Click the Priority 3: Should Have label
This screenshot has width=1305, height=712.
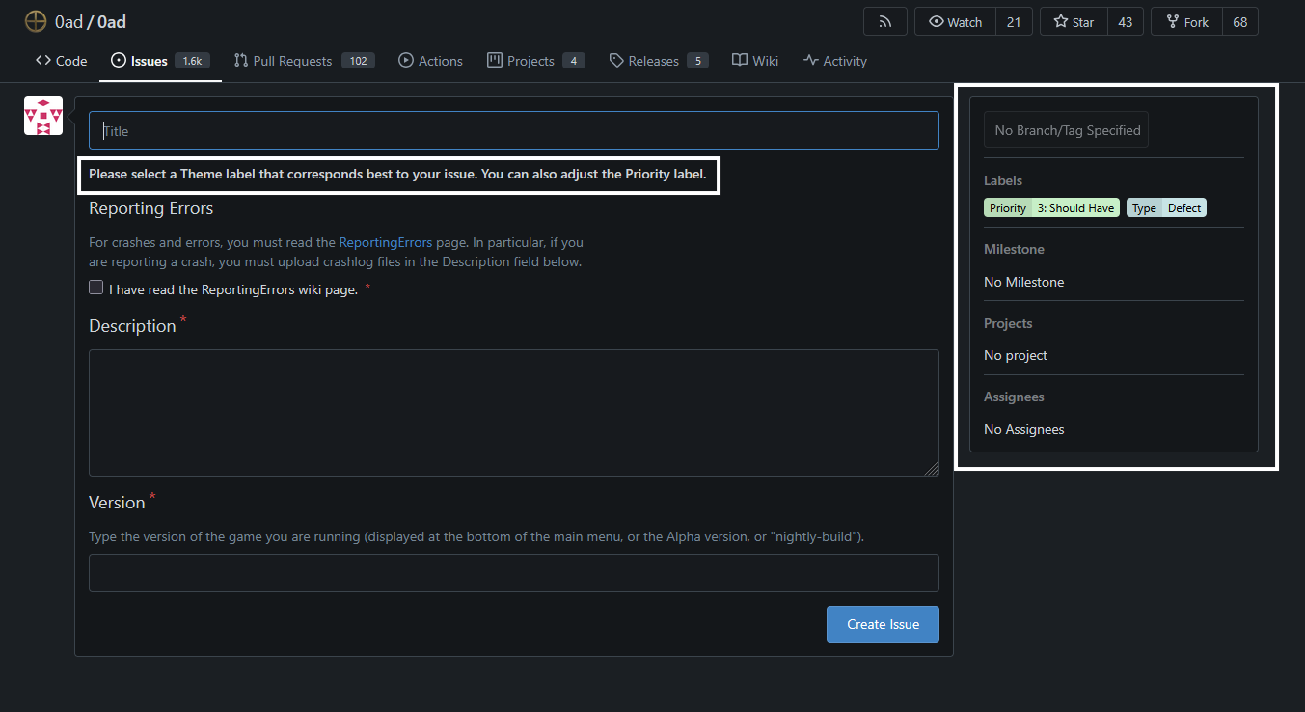[x=1051, y=207]
